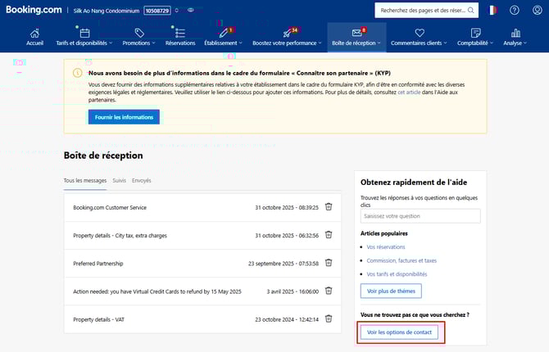Delete the Preferred Partnership message

(329, 263)
